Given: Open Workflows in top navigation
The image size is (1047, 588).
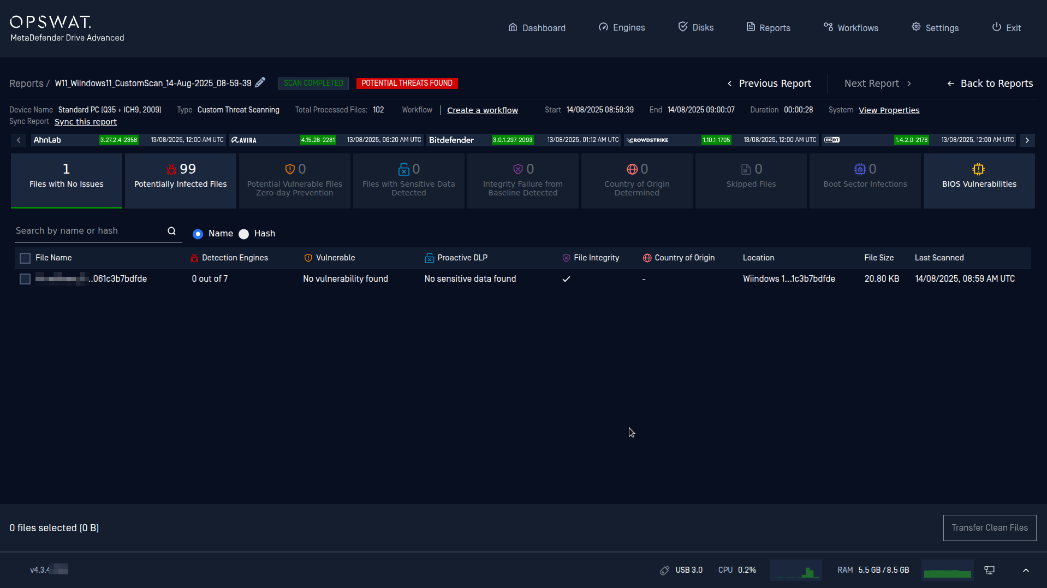Looking at the screenshot, I should click(x=850, y=28).
